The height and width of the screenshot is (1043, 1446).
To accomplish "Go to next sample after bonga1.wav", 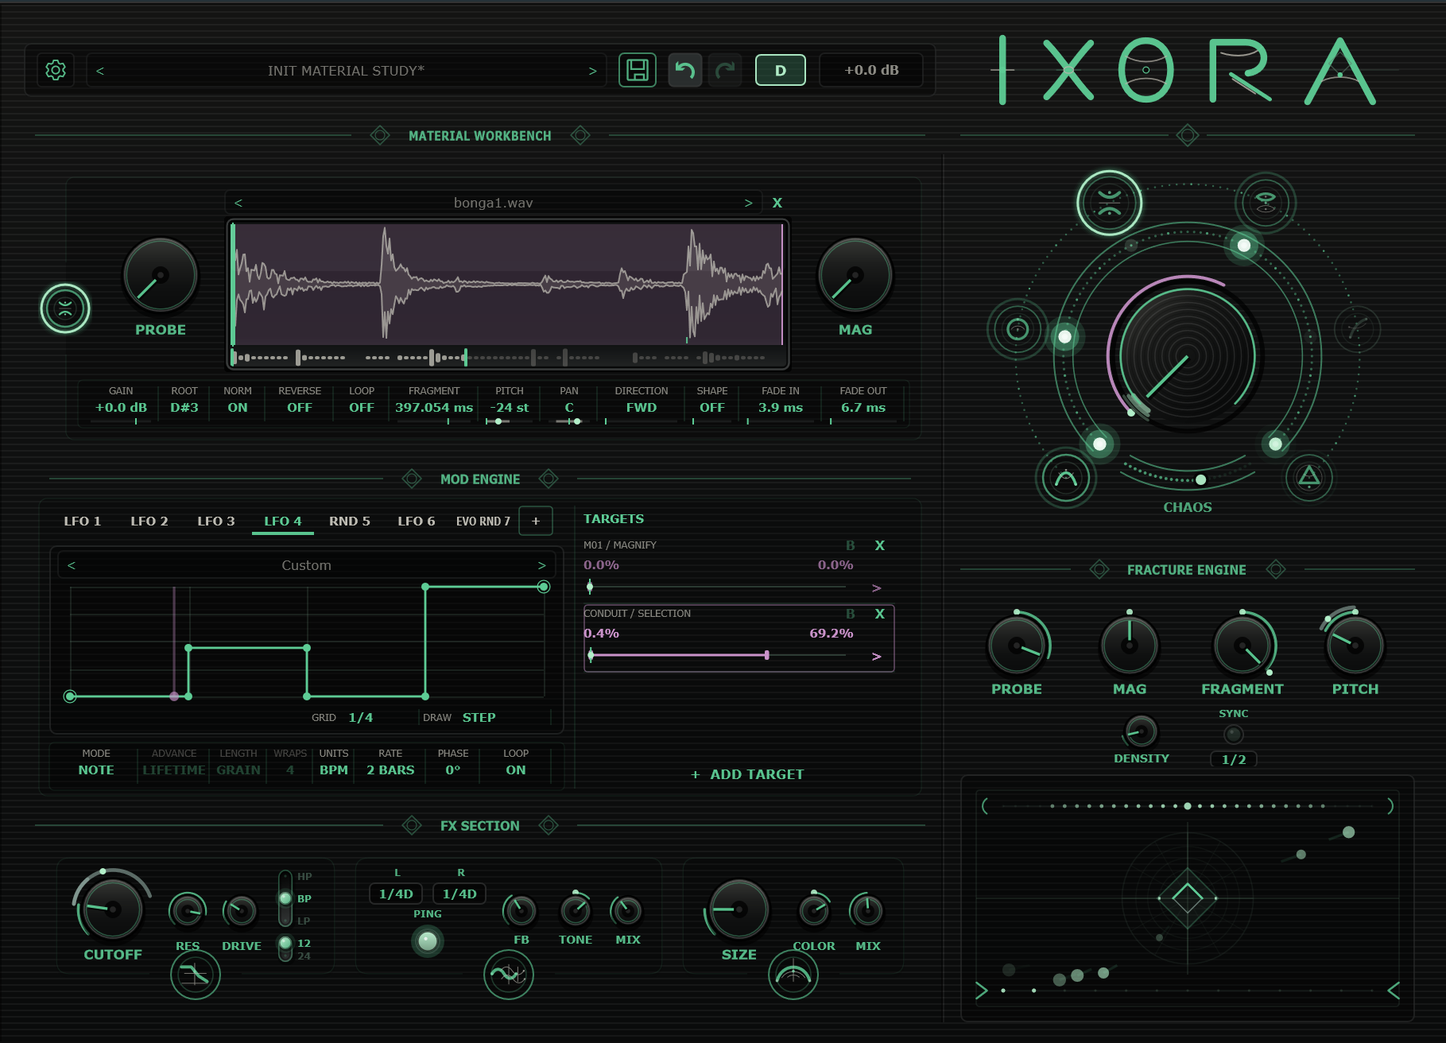I will (748, 203).
